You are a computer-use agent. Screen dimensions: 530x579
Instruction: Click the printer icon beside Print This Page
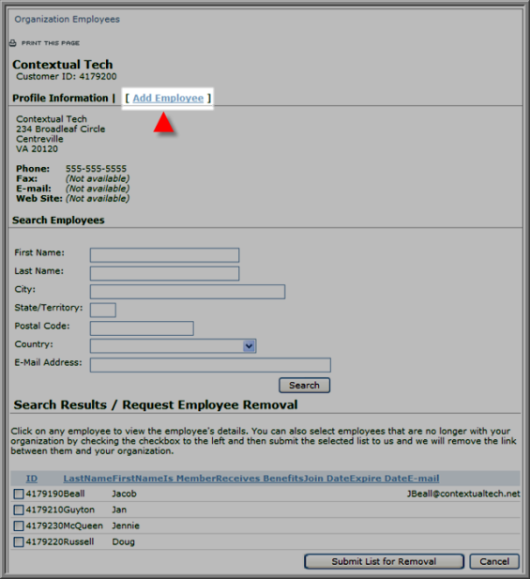[13, 43]
